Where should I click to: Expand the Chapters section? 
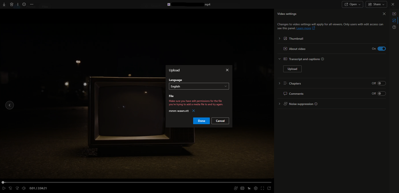tap(279, 83)
